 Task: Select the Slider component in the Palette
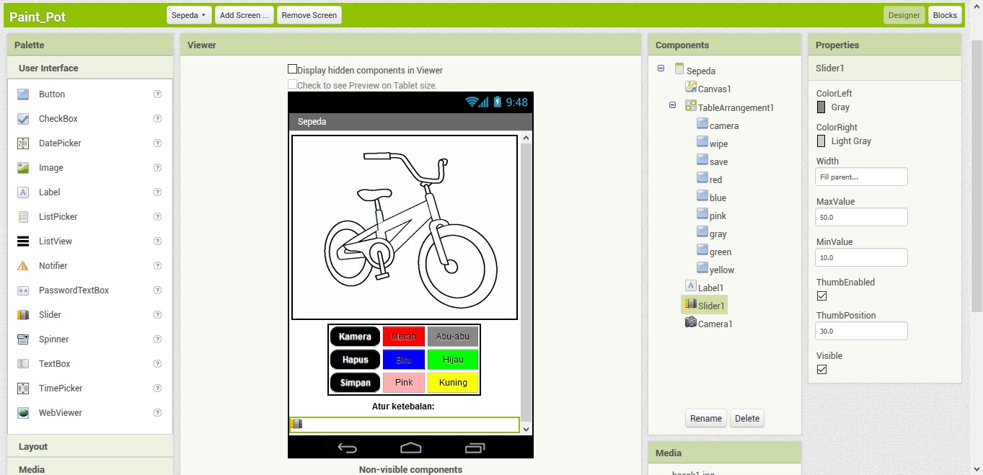49,314
